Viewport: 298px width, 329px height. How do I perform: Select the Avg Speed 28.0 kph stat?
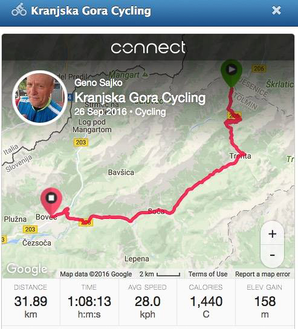tap(147, 302)
